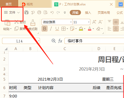The image size is (124, 98).
Task: Open font group dialog launcher
Action: [x=103, y=33]
